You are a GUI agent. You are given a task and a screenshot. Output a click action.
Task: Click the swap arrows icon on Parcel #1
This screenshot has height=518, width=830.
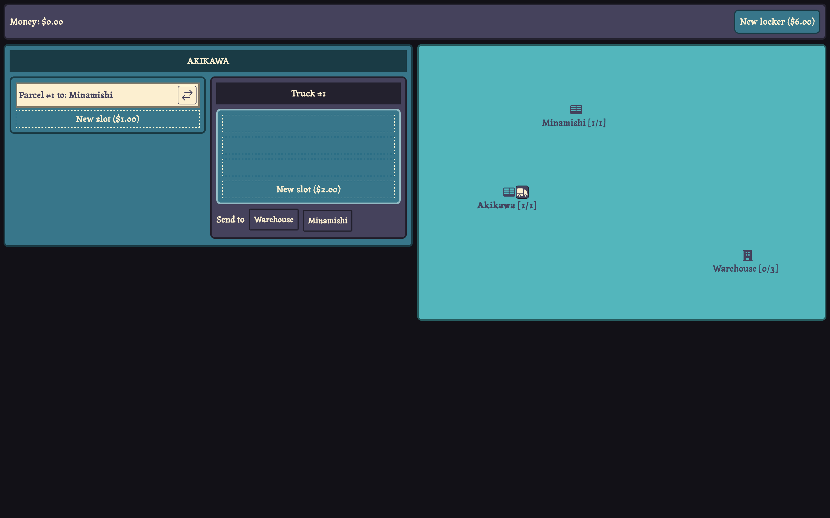point(187,95)
